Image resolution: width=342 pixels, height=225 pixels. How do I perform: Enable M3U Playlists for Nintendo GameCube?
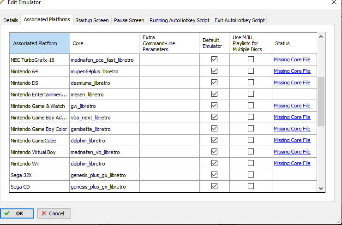(x=251, y=140)
